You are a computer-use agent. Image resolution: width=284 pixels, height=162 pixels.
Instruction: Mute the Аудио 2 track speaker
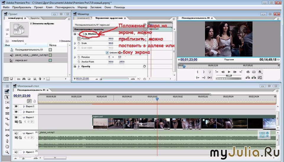16,152
